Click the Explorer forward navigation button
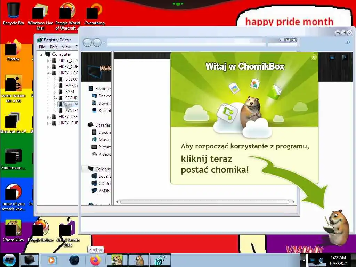356x267 pixels. [97, 42]
